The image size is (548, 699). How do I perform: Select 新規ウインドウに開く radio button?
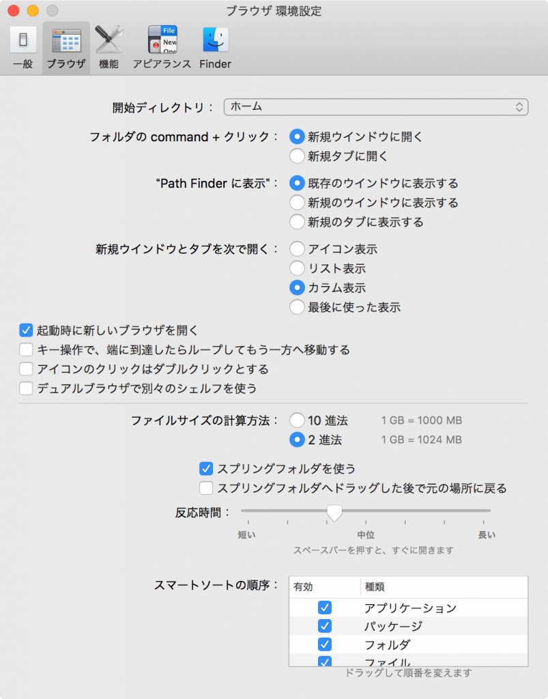tap(297, 137)
